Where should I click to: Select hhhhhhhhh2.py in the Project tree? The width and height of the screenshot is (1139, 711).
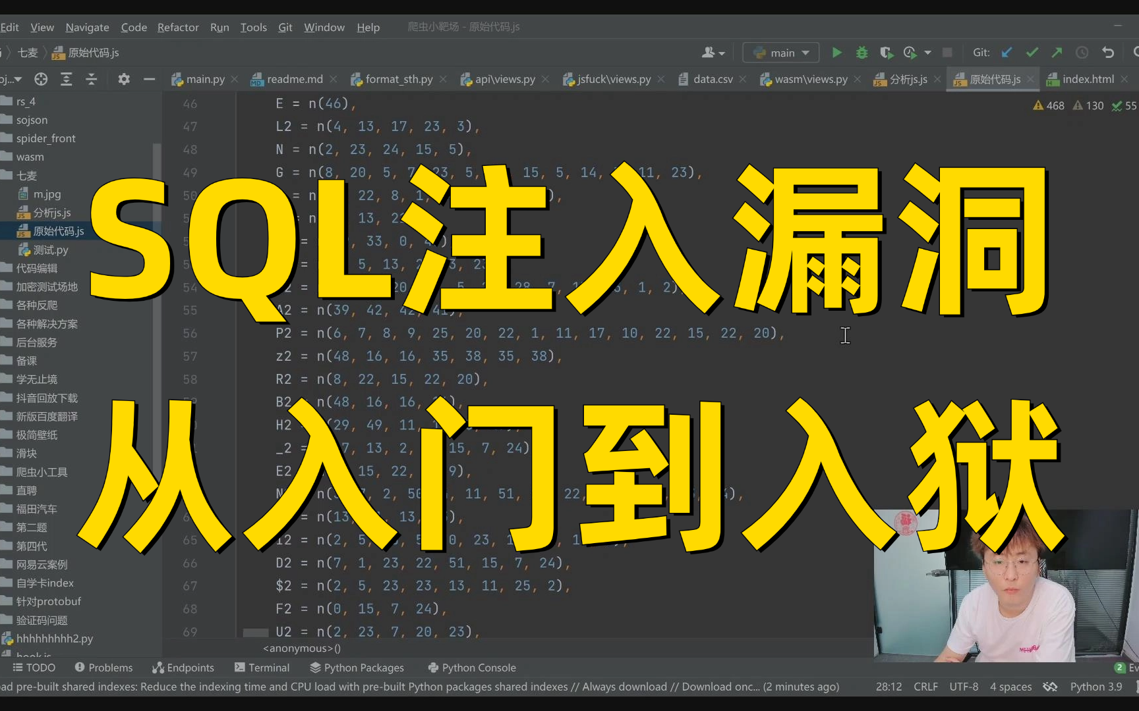pos(55,639)
